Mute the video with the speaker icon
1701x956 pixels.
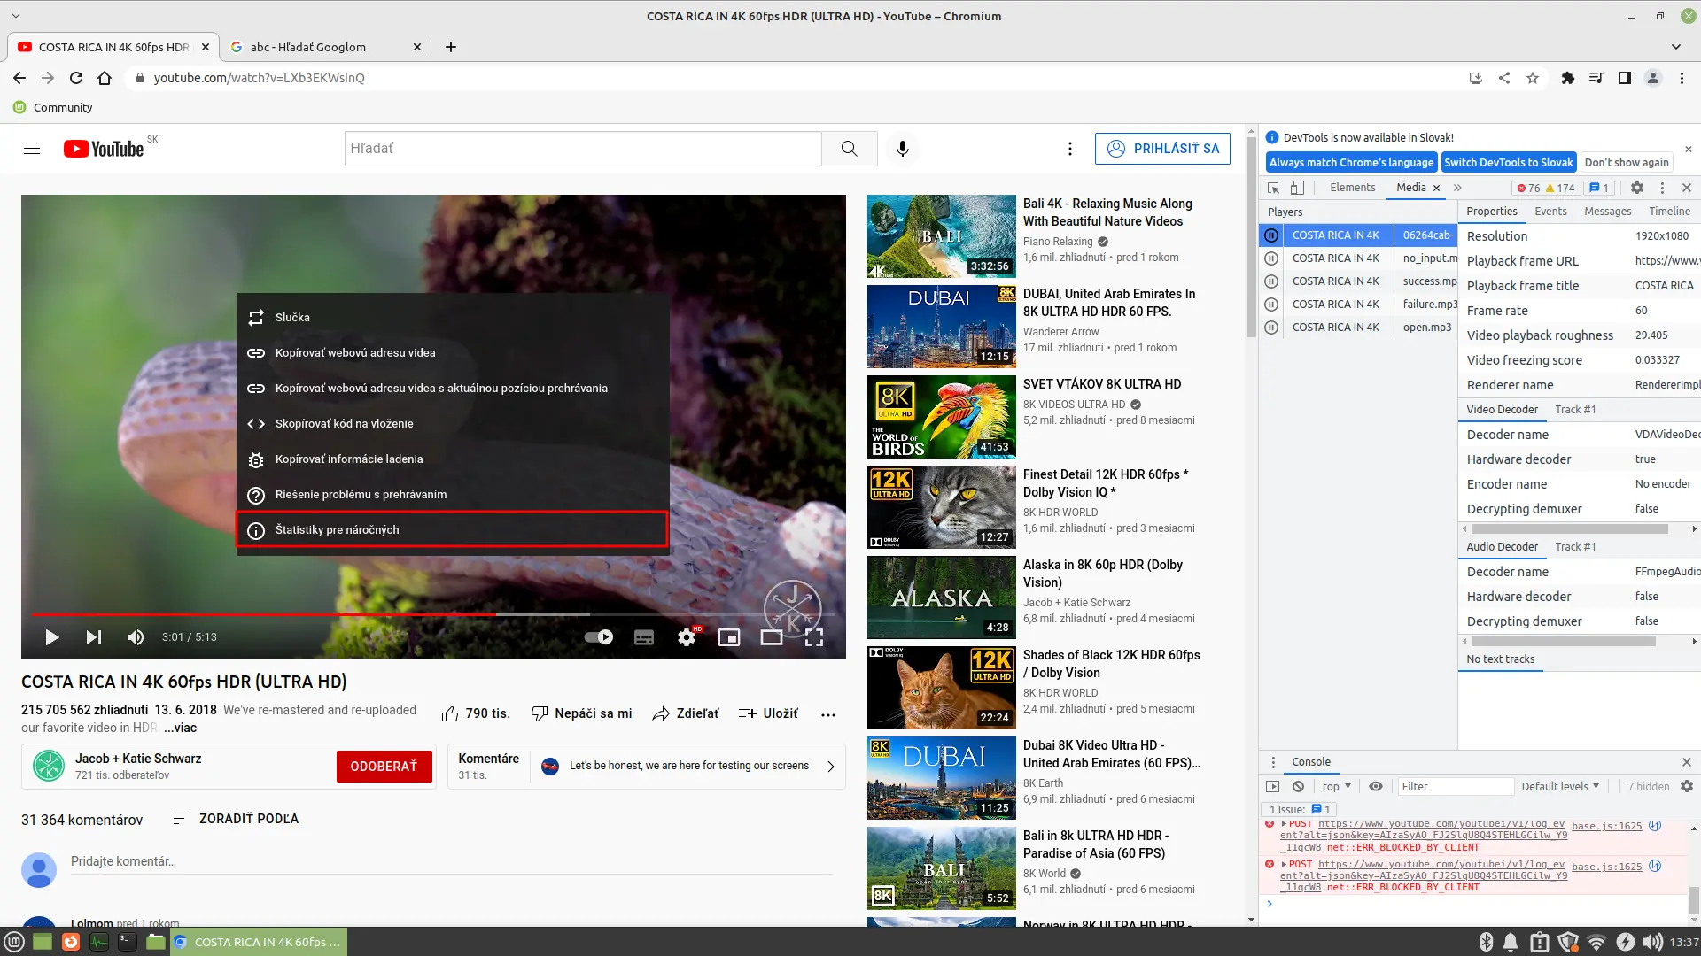(135, 637)
